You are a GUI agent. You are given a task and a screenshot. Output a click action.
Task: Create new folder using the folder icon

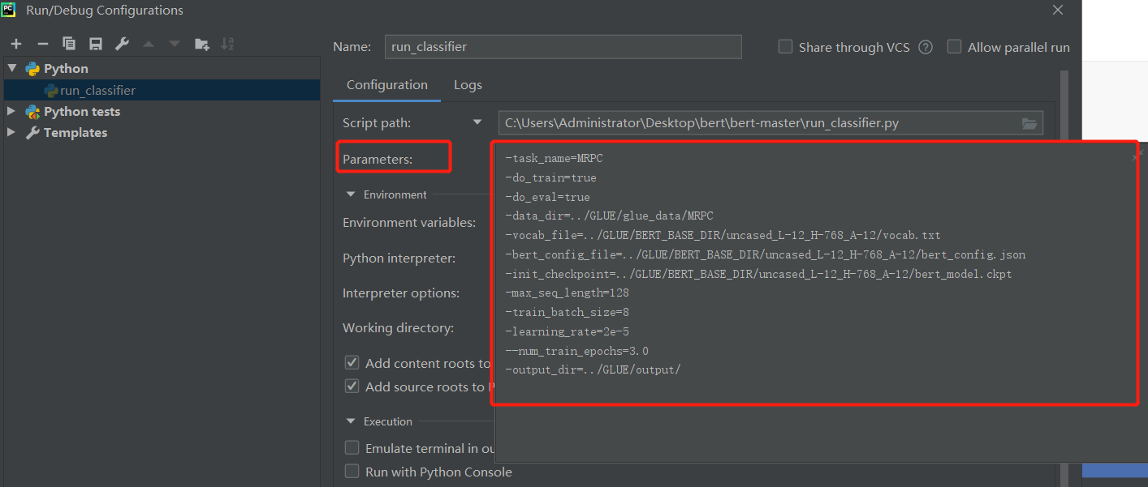pos(202,44)
